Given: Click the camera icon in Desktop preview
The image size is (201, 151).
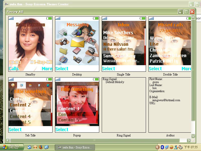Looking at the screenshot, I should click(63, 42).
